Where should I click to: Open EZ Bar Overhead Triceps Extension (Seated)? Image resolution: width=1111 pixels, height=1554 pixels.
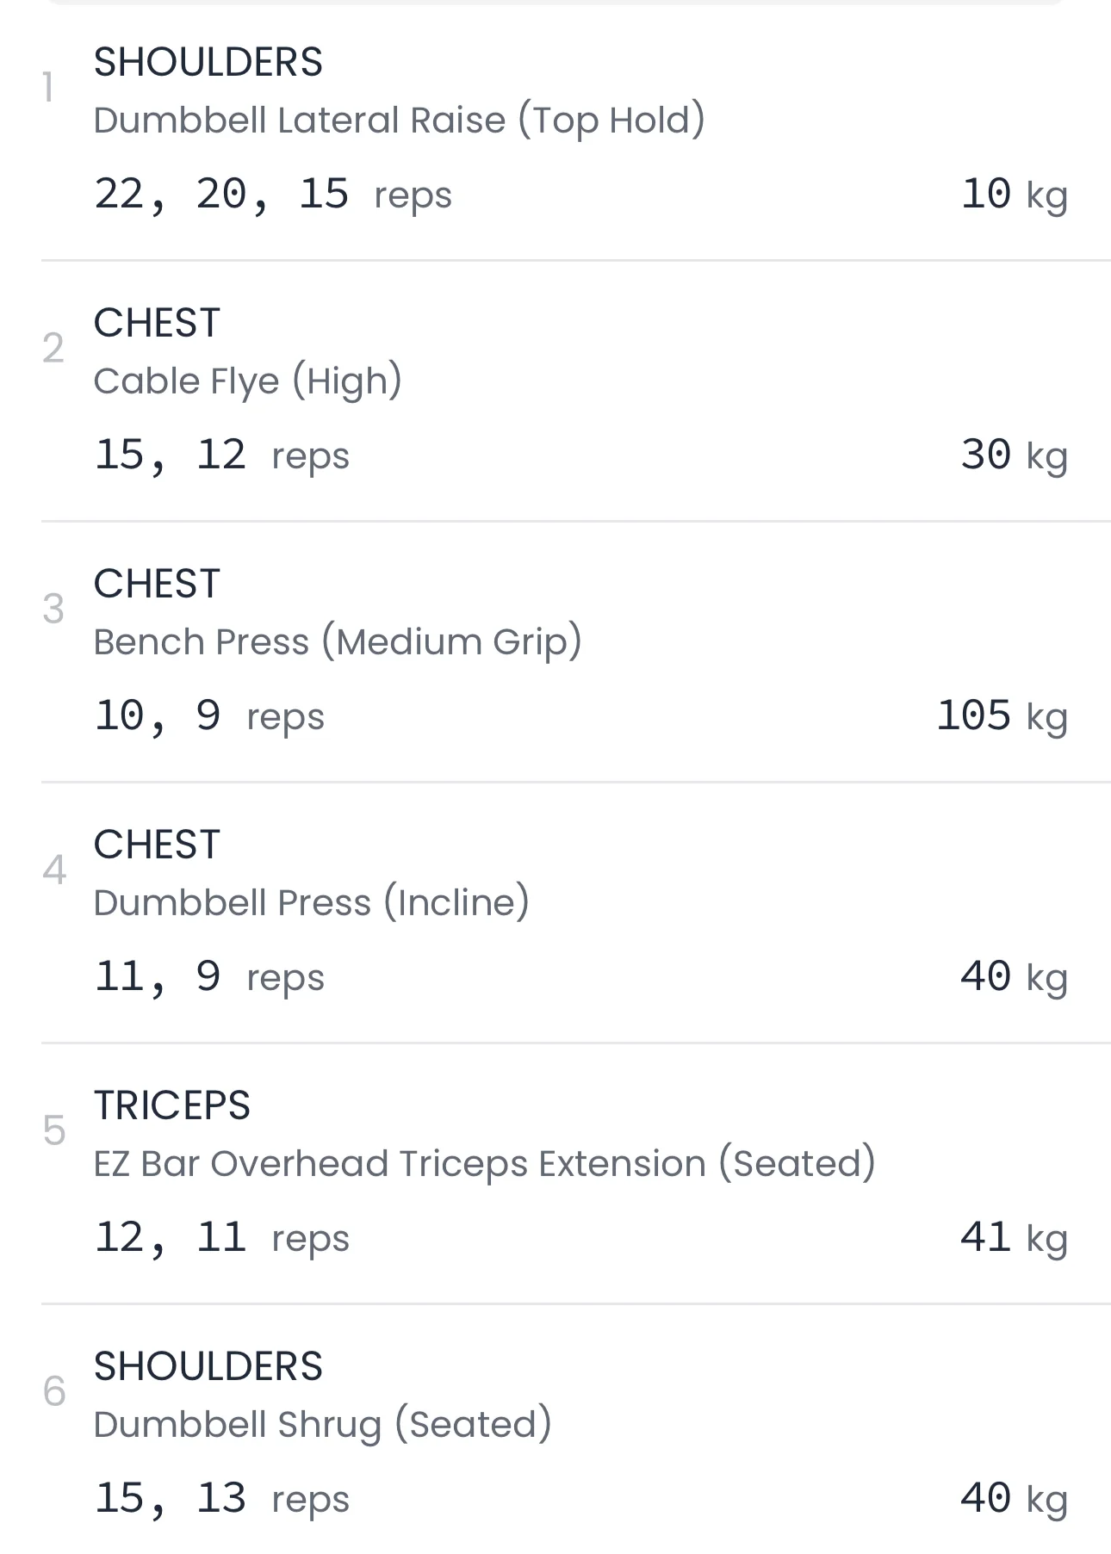484,1164
